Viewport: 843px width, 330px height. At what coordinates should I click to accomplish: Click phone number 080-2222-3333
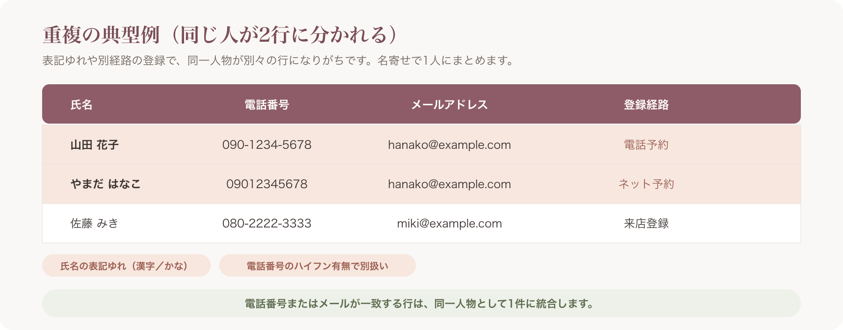267,224
